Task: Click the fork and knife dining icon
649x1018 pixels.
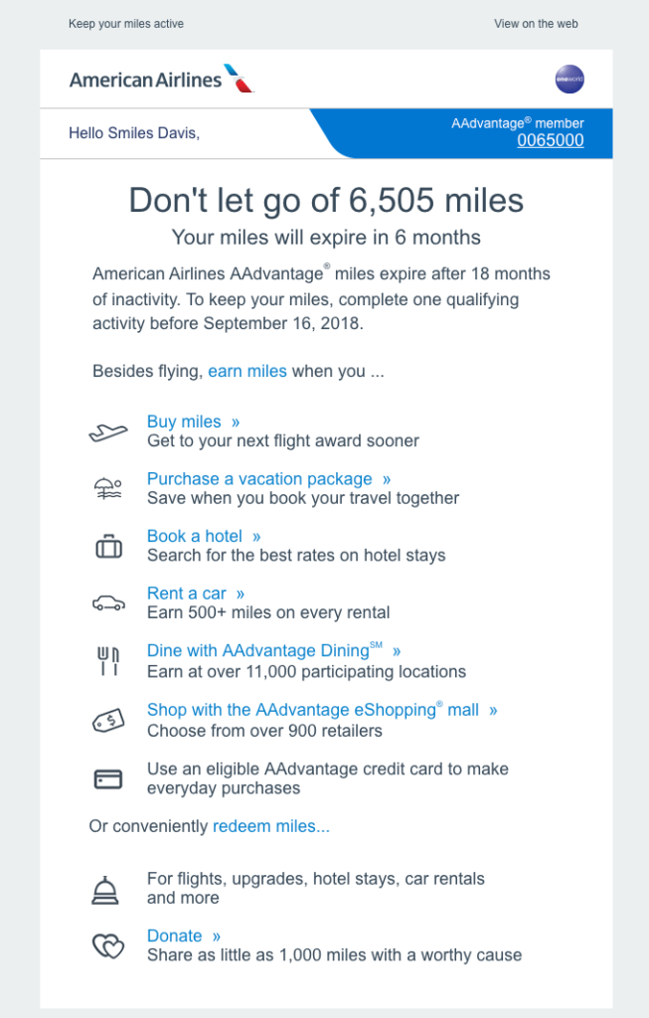Action: coord(108,661)
